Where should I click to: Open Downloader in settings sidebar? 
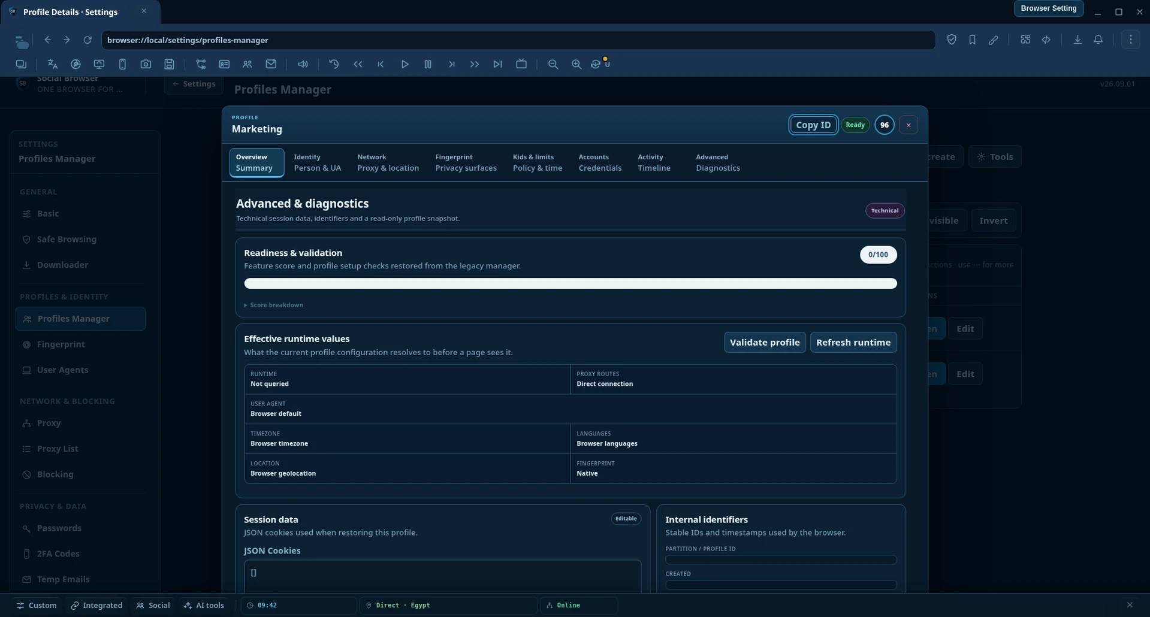[x=80, y=265]
